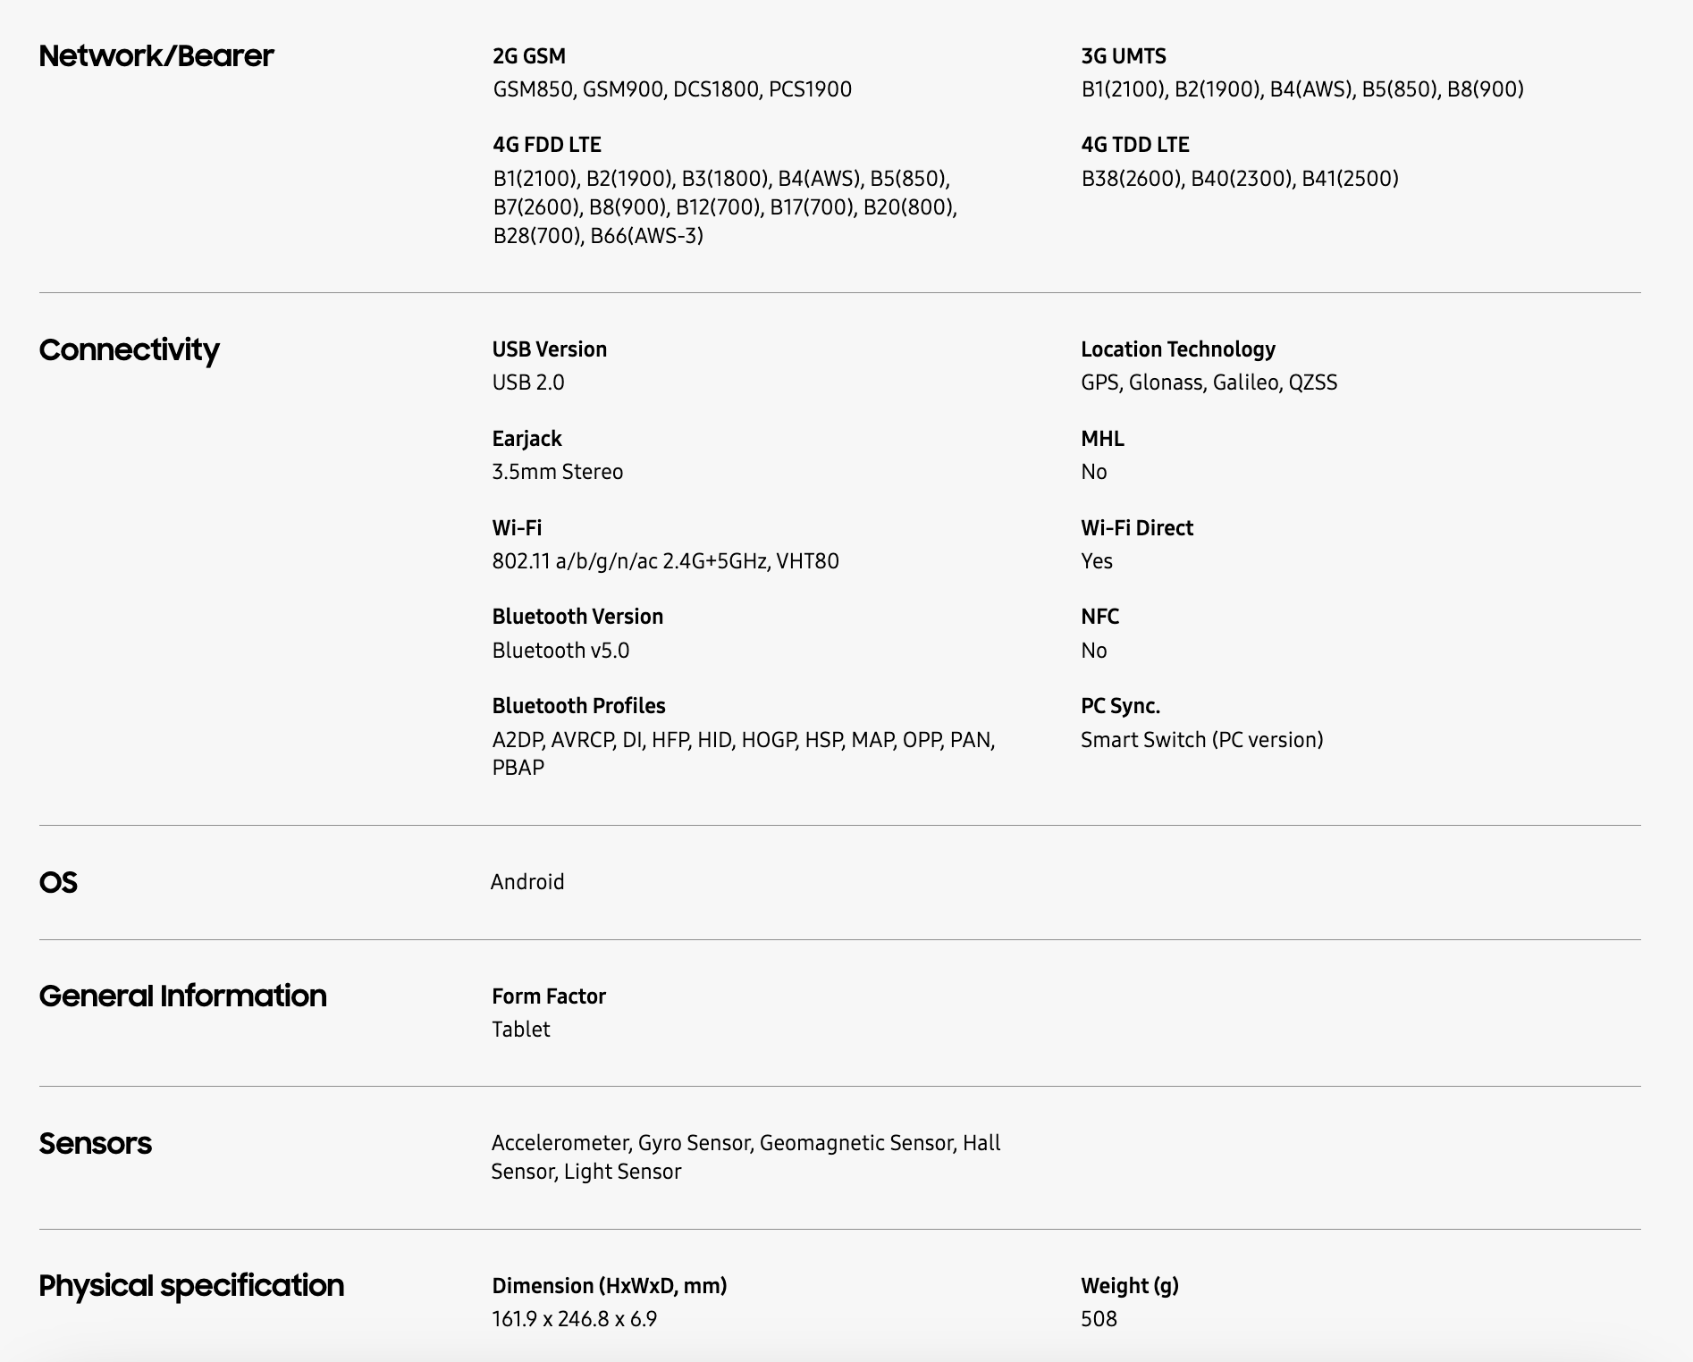The width and height of the screenshot is (1693, 1362).
Task: Click the OS section heading
Action: [58, 882]
